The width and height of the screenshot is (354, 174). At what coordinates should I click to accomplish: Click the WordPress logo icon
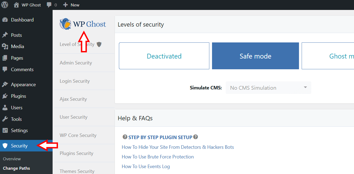click(x=5, y=5)
